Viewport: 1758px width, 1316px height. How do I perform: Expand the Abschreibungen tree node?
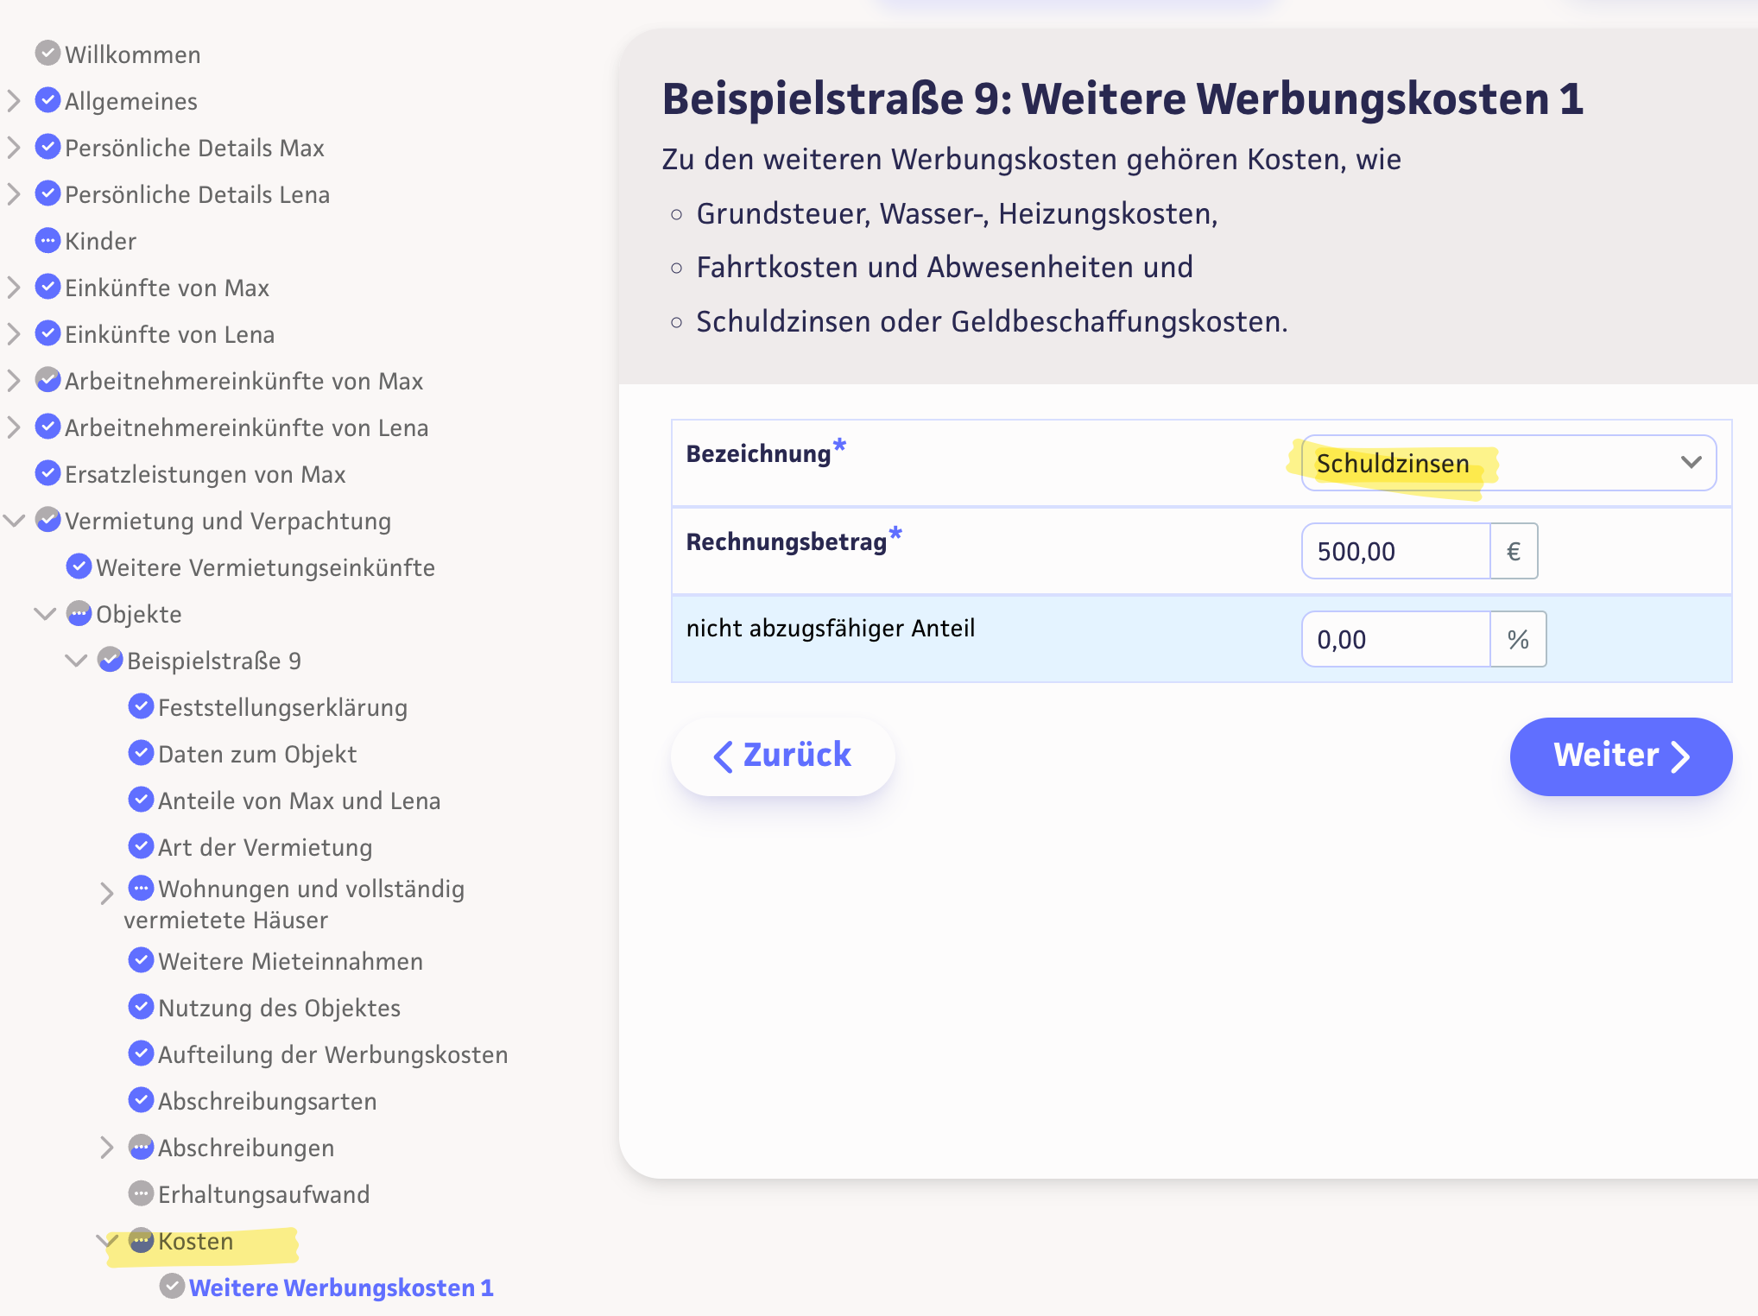[107, 1147]
